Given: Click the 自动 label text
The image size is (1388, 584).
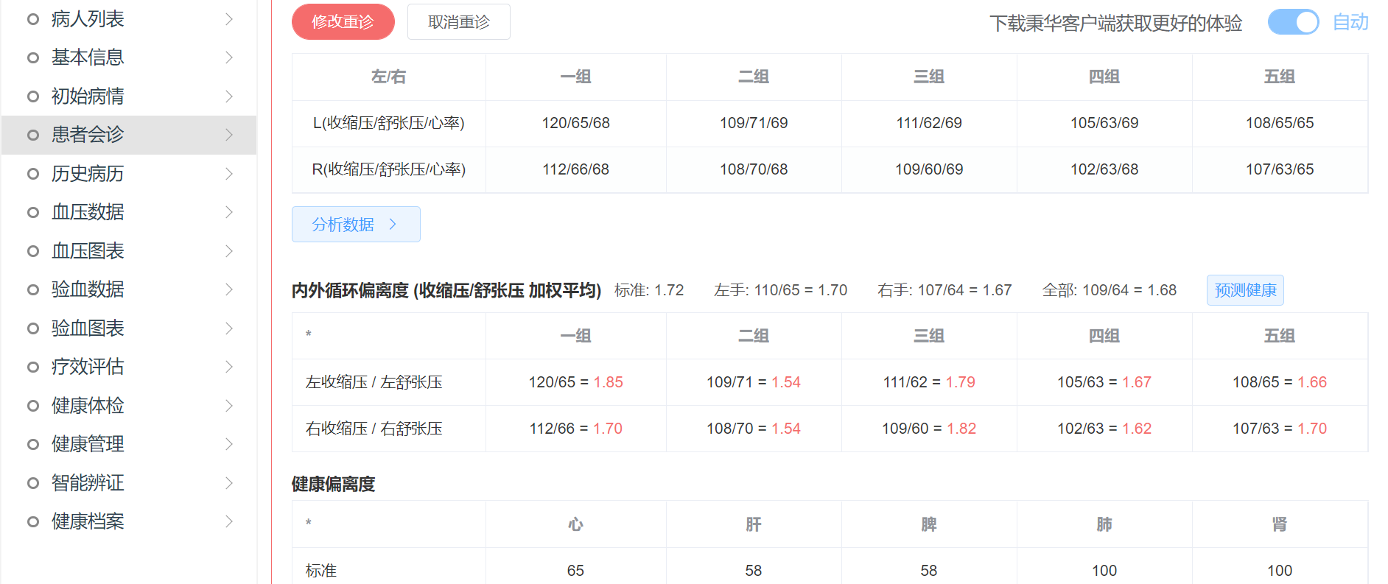Looking at the screenshot, I should pyautogui.click(x=1350, y=22).
